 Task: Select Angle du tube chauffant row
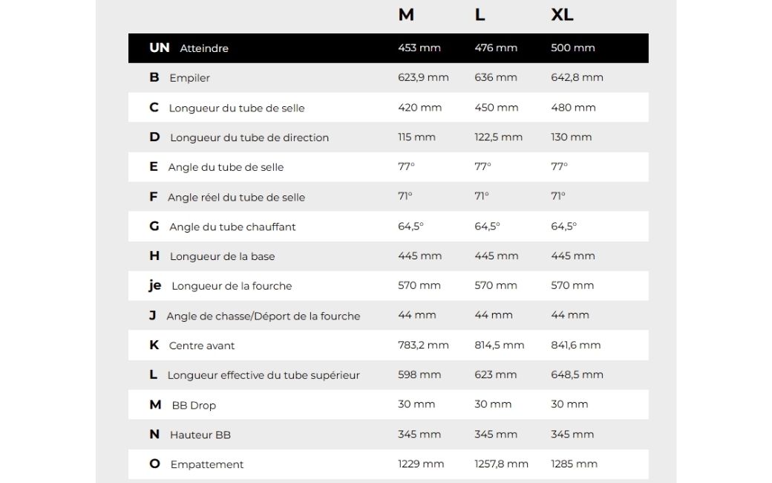(x=388, y=227)
